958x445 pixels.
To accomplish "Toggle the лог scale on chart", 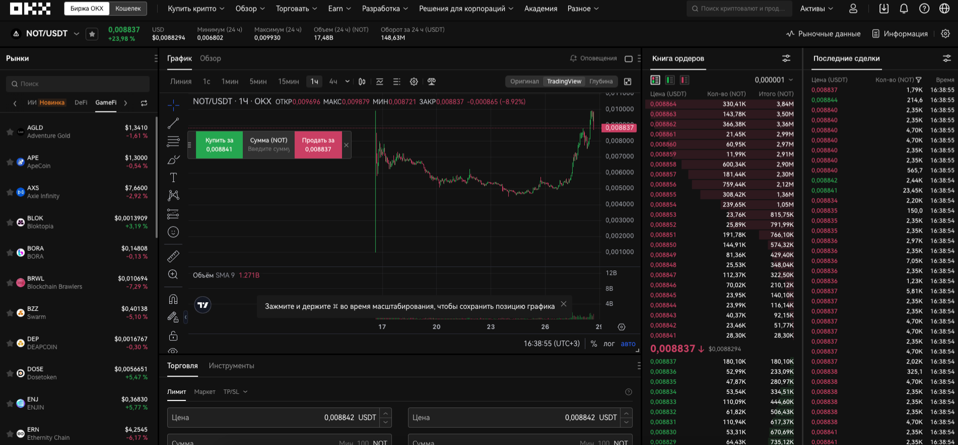I will 609,344.
